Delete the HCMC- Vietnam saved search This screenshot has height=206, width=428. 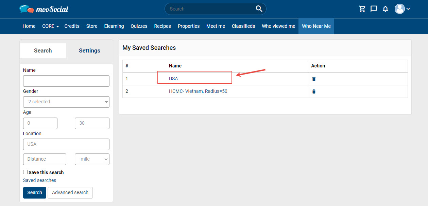(314, 91)
